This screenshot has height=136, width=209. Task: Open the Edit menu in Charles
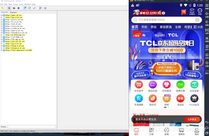(x=6, y=4)
